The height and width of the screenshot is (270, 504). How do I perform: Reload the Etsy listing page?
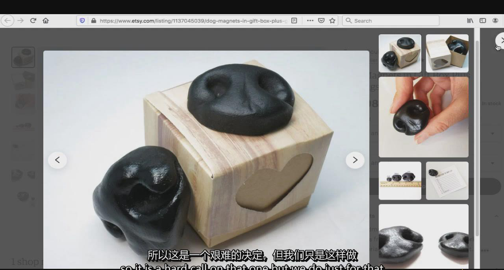[x=33, y=20]
